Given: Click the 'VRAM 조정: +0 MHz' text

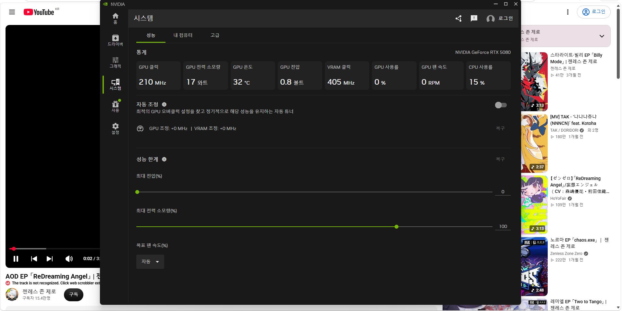Looking at the screenshot, I should click(x=215, y=129).
